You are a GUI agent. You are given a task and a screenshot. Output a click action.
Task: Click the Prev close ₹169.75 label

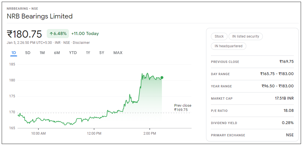point(182,108)
